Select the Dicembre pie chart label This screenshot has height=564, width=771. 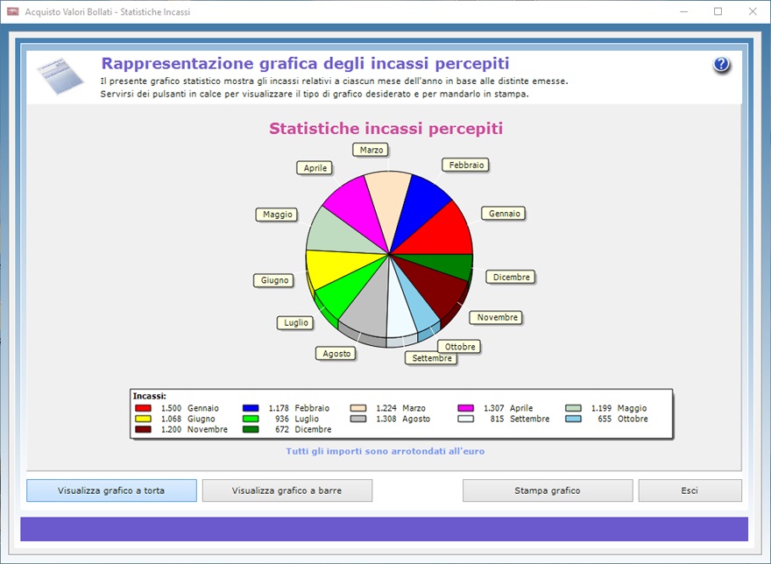(x=512, y=278)
